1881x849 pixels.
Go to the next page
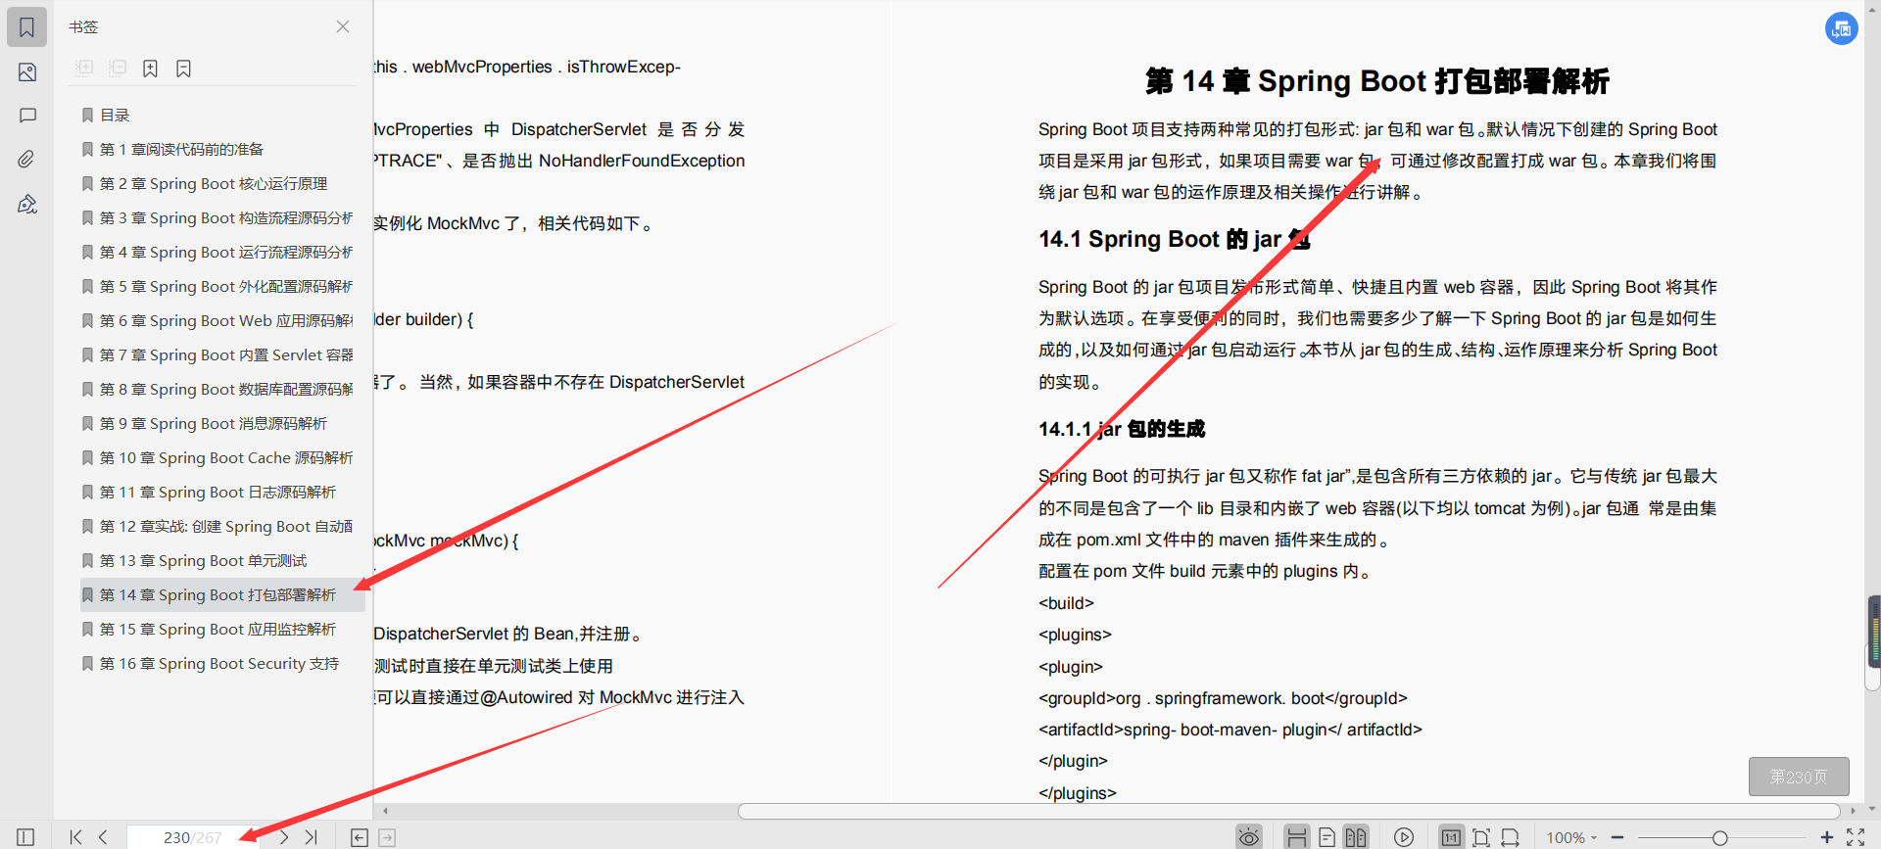click(x=283, y=837)
